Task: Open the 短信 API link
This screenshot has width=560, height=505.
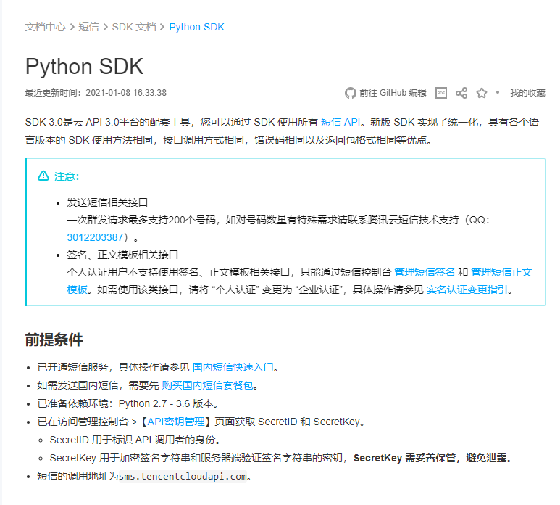Action: pyautogui.click(x=340, y=123)
